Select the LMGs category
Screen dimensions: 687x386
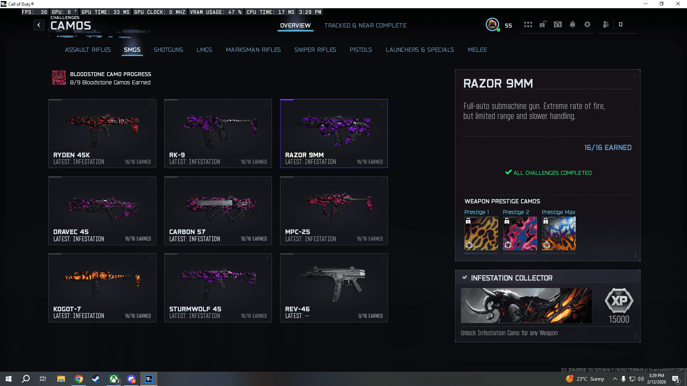204,50
